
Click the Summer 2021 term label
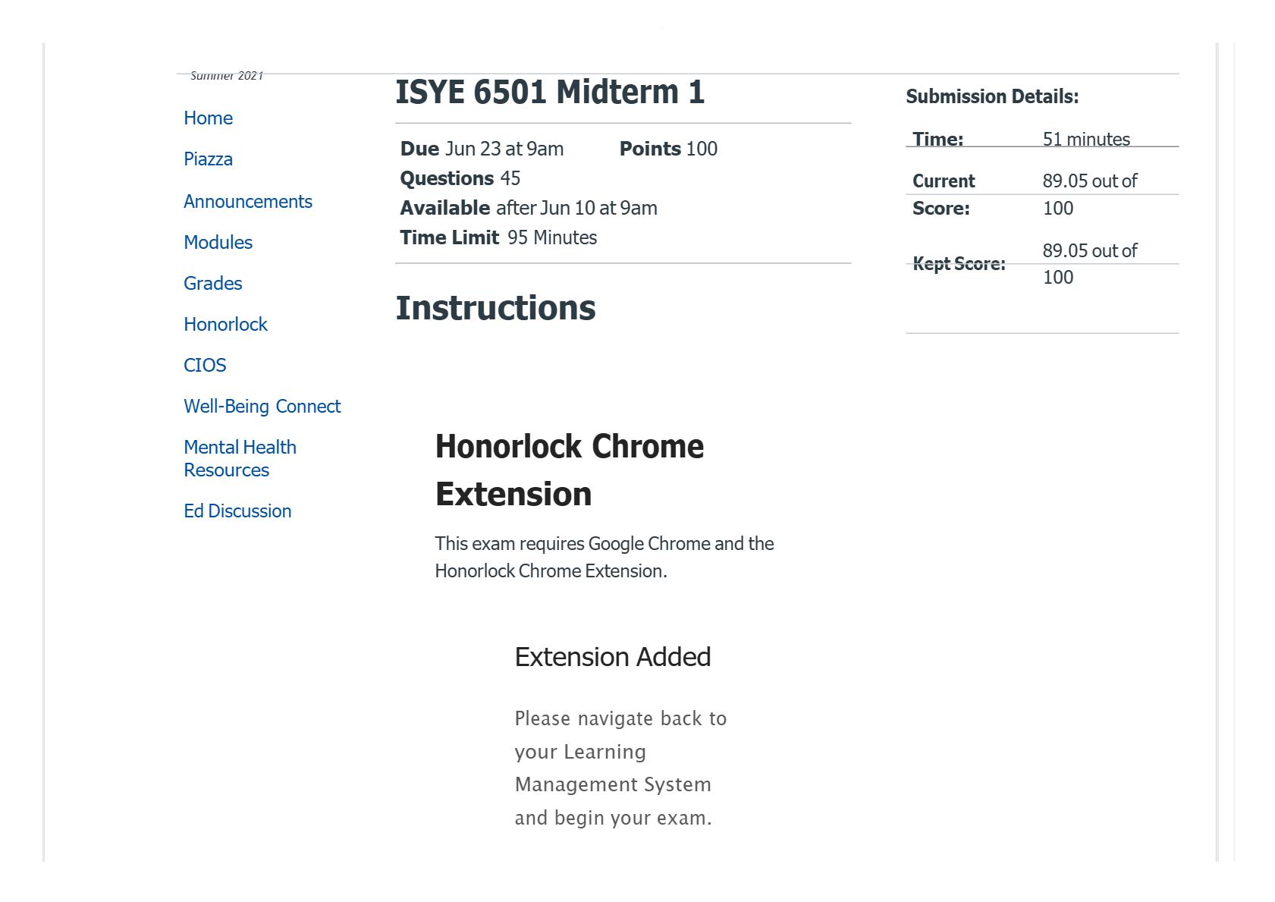click(227, 75)
